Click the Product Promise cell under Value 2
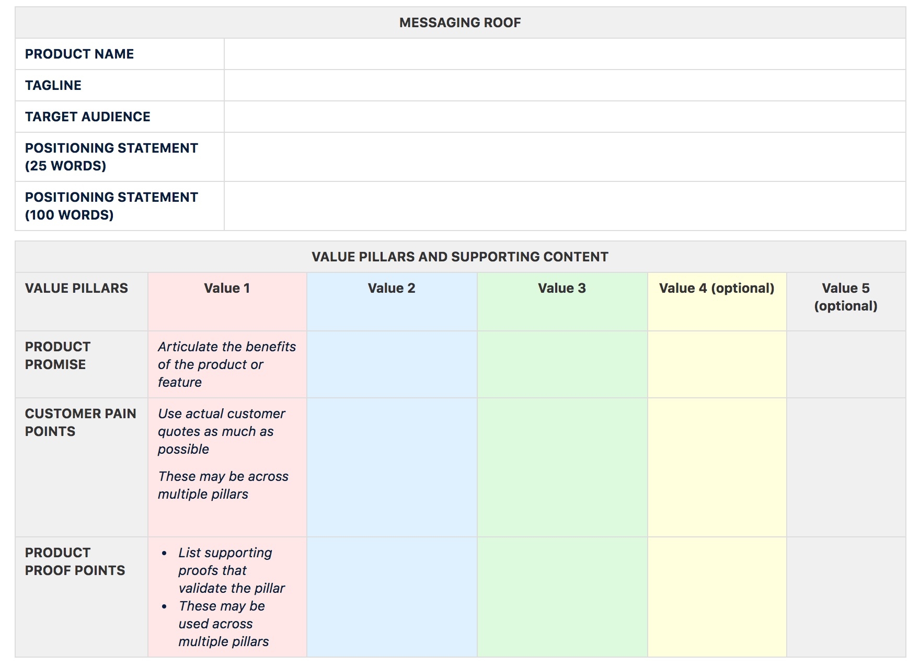 pos(392,364)
